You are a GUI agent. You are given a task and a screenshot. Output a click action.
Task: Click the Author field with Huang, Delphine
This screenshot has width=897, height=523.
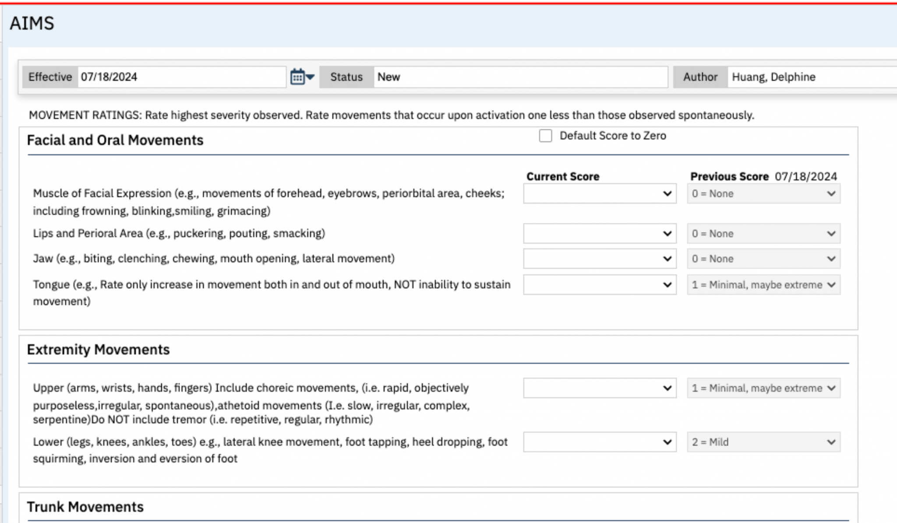tap(811, 77)
